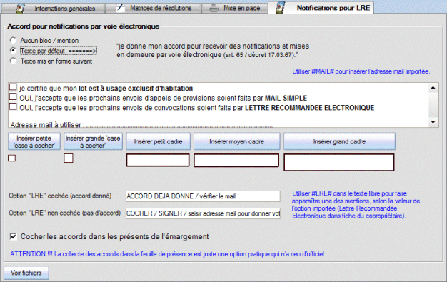This screenshot has width=447, height=282.
Task: Select the 'Aucun bloc / mention' radio option
Action: click(x=13, y=40)
